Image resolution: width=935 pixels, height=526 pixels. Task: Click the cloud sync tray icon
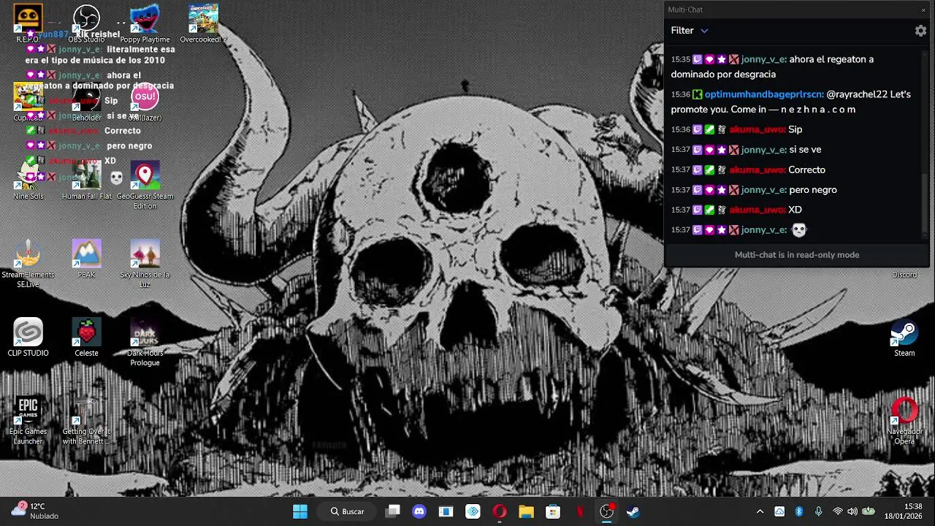[779, 511]
